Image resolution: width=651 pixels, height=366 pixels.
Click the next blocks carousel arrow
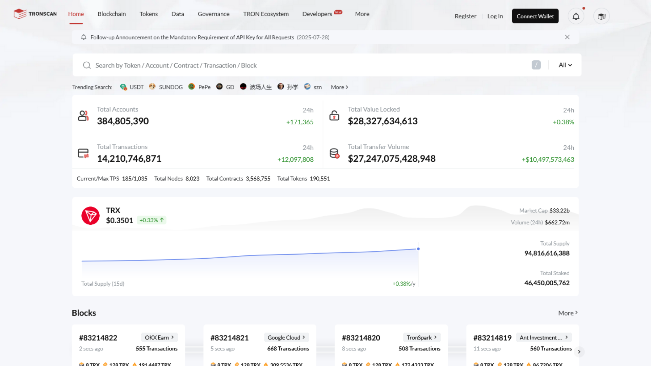pos(579,352)
